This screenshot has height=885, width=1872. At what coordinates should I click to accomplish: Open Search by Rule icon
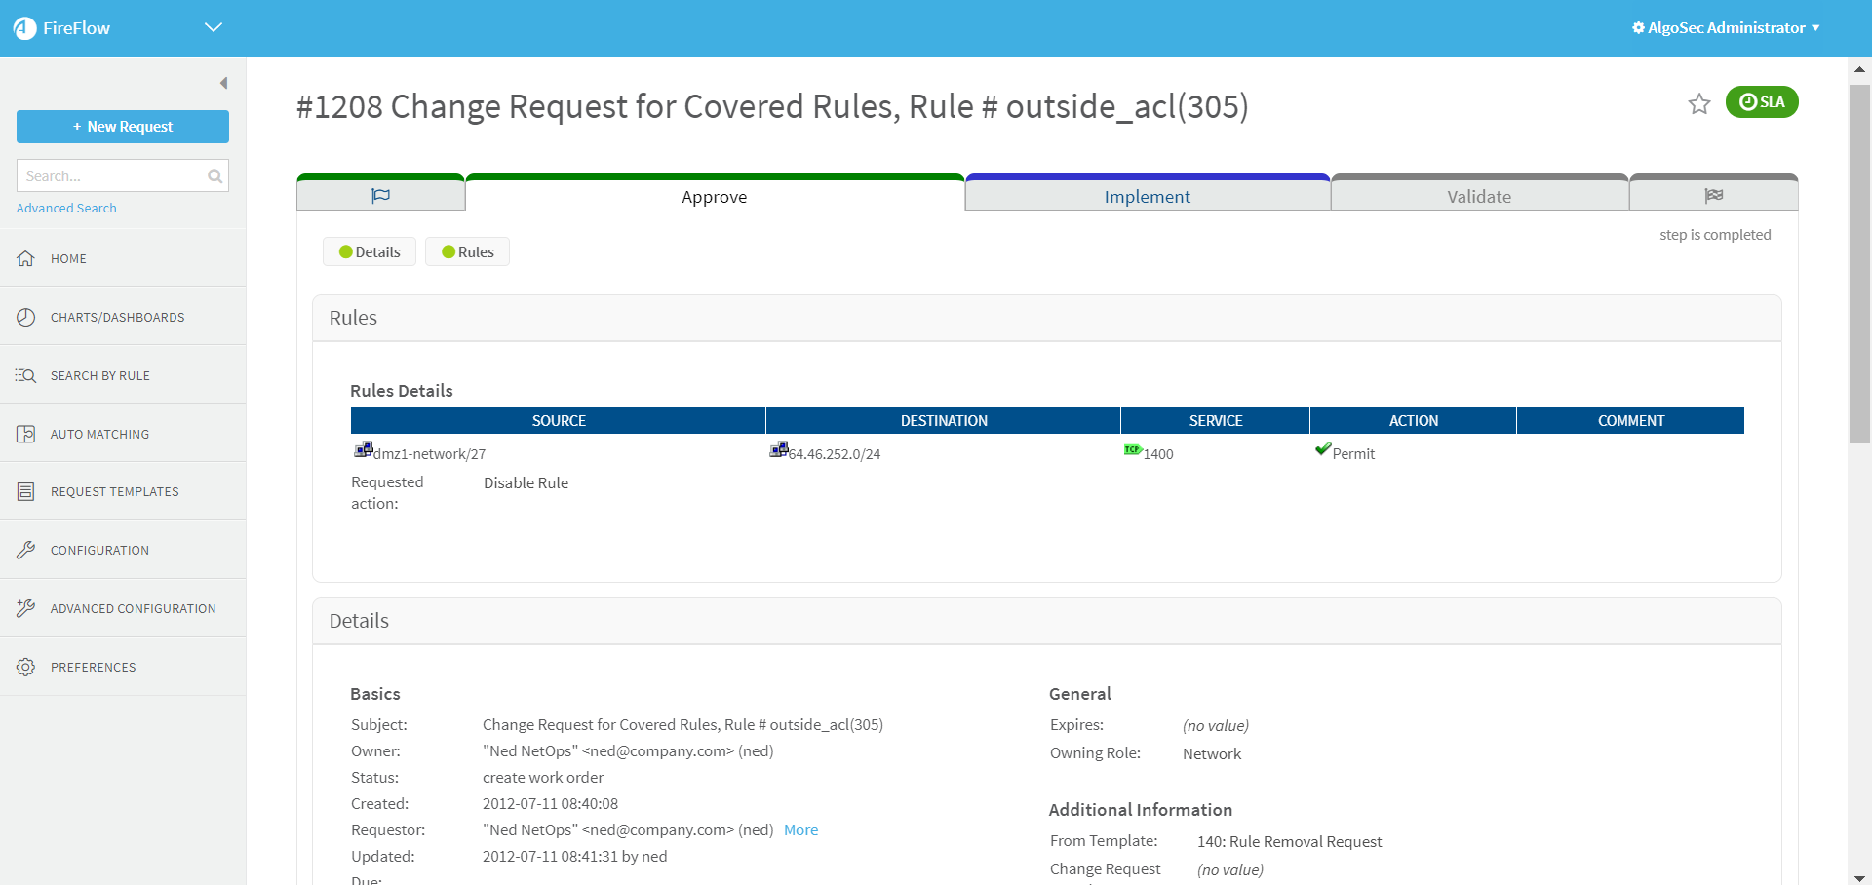[26, 375]
